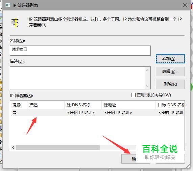This screenshot has width=193, height=171.
Task: Sort by the 源地址 column header
Action: [x=129, y=105]
